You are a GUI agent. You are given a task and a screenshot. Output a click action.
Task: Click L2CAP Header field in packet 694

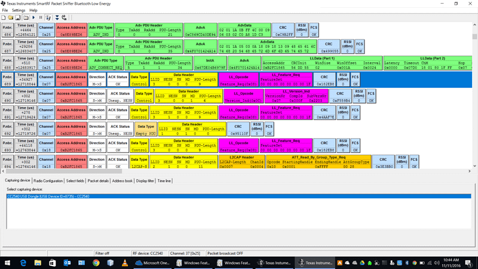pyautogui.click(x=241, y=162)
